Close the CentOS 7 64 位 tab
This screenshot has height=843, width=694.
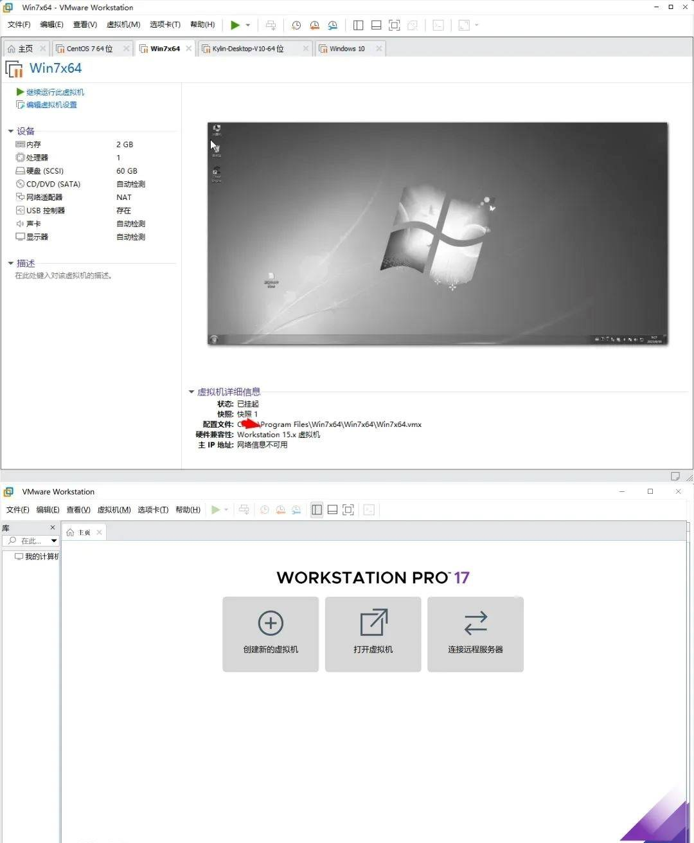click(x=126, y=48)
